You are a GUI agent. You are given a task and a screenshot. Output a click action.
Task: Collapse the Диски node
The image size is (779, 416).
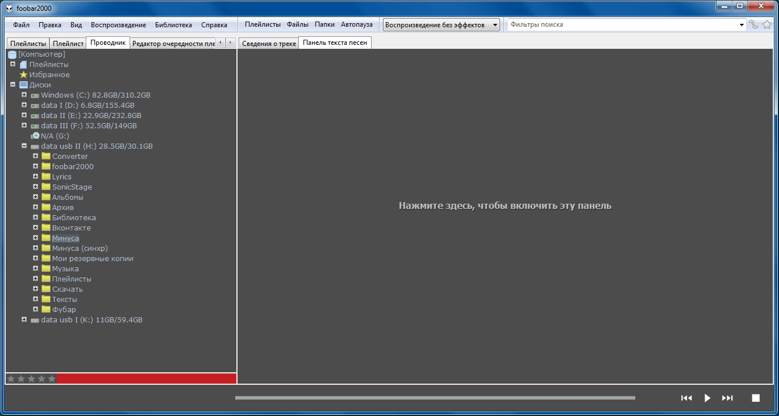[x=13, y=85]
